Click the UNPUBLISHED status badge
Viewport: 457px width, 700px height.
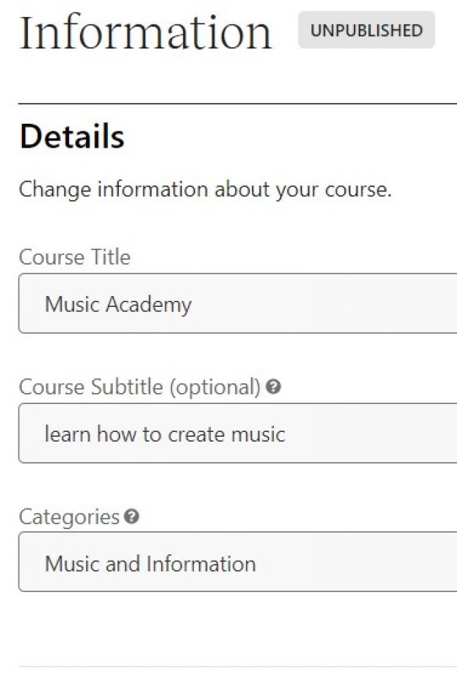366,30
